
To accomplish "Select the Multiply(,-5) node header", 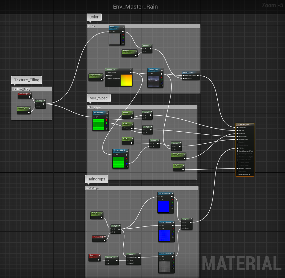I will [x=112, y=257].
